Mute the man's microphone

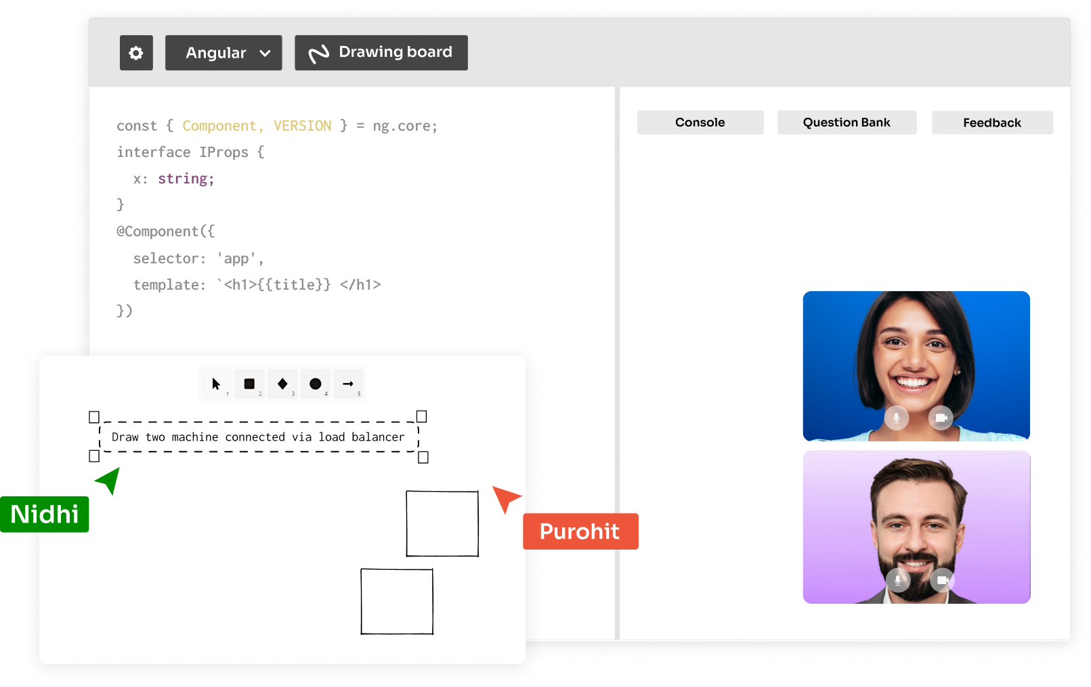[898, 579]
